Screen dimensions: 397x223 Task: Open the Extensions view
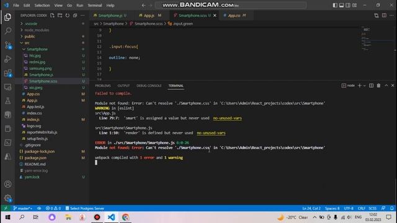[x=8, y=73]
